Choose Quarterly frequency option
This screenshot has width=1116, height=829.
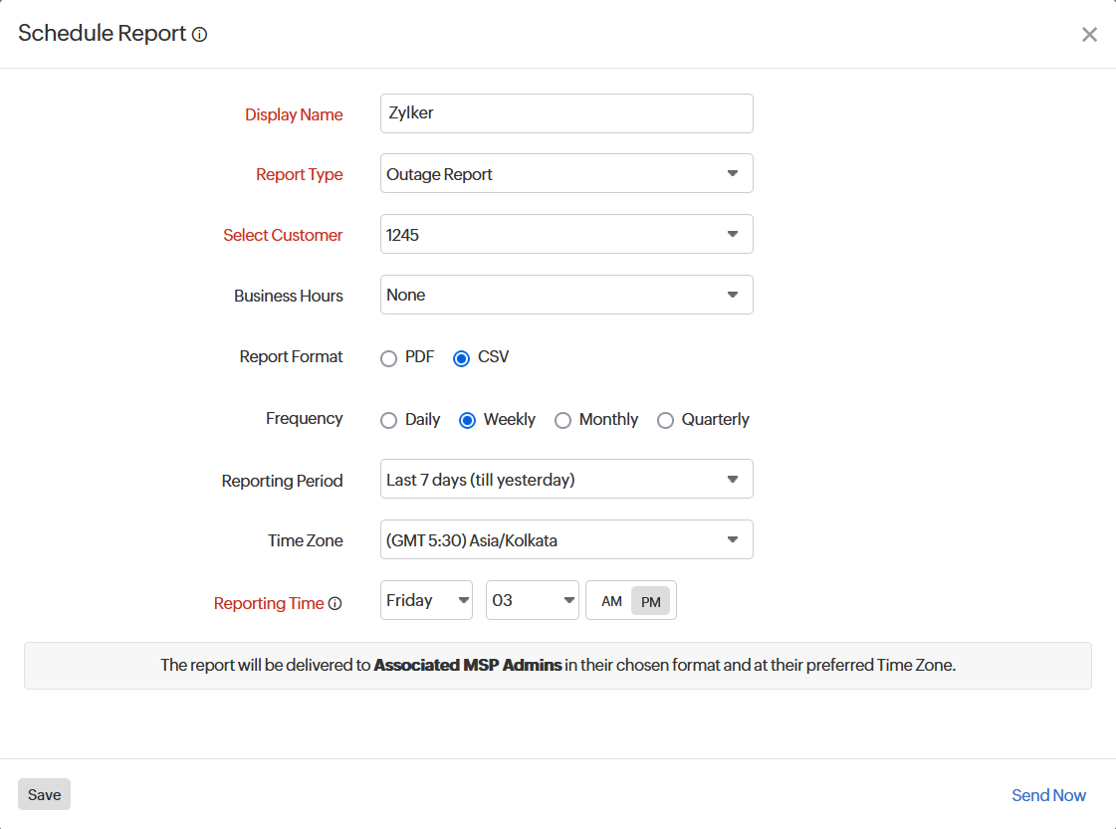[x=665, y=421]
